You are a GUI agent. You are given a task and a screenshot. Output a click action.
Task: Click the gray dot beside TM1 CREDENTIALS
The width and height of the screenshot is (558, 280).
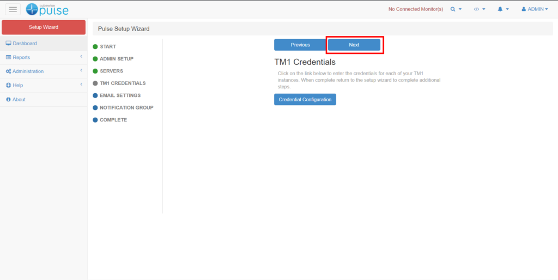pos(95,83)
